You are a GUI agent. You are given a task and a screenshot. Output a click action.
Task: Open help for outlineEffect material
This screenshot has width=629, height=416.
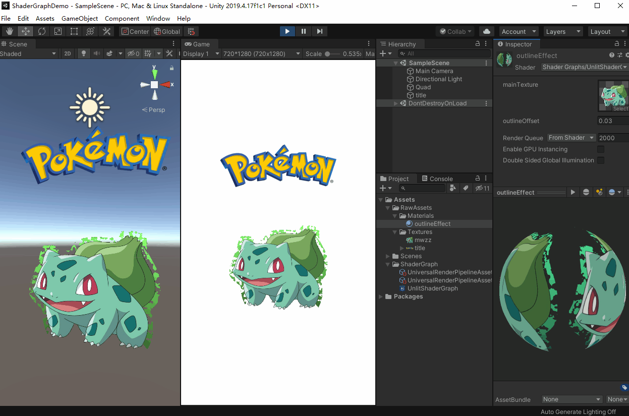[x=612, y=55]
